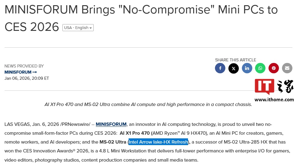This screenshot has width=297, height=168.
Task: Follow the underlined MINISFORUM link in the paragraph
Action: click(x=111, y=124)
